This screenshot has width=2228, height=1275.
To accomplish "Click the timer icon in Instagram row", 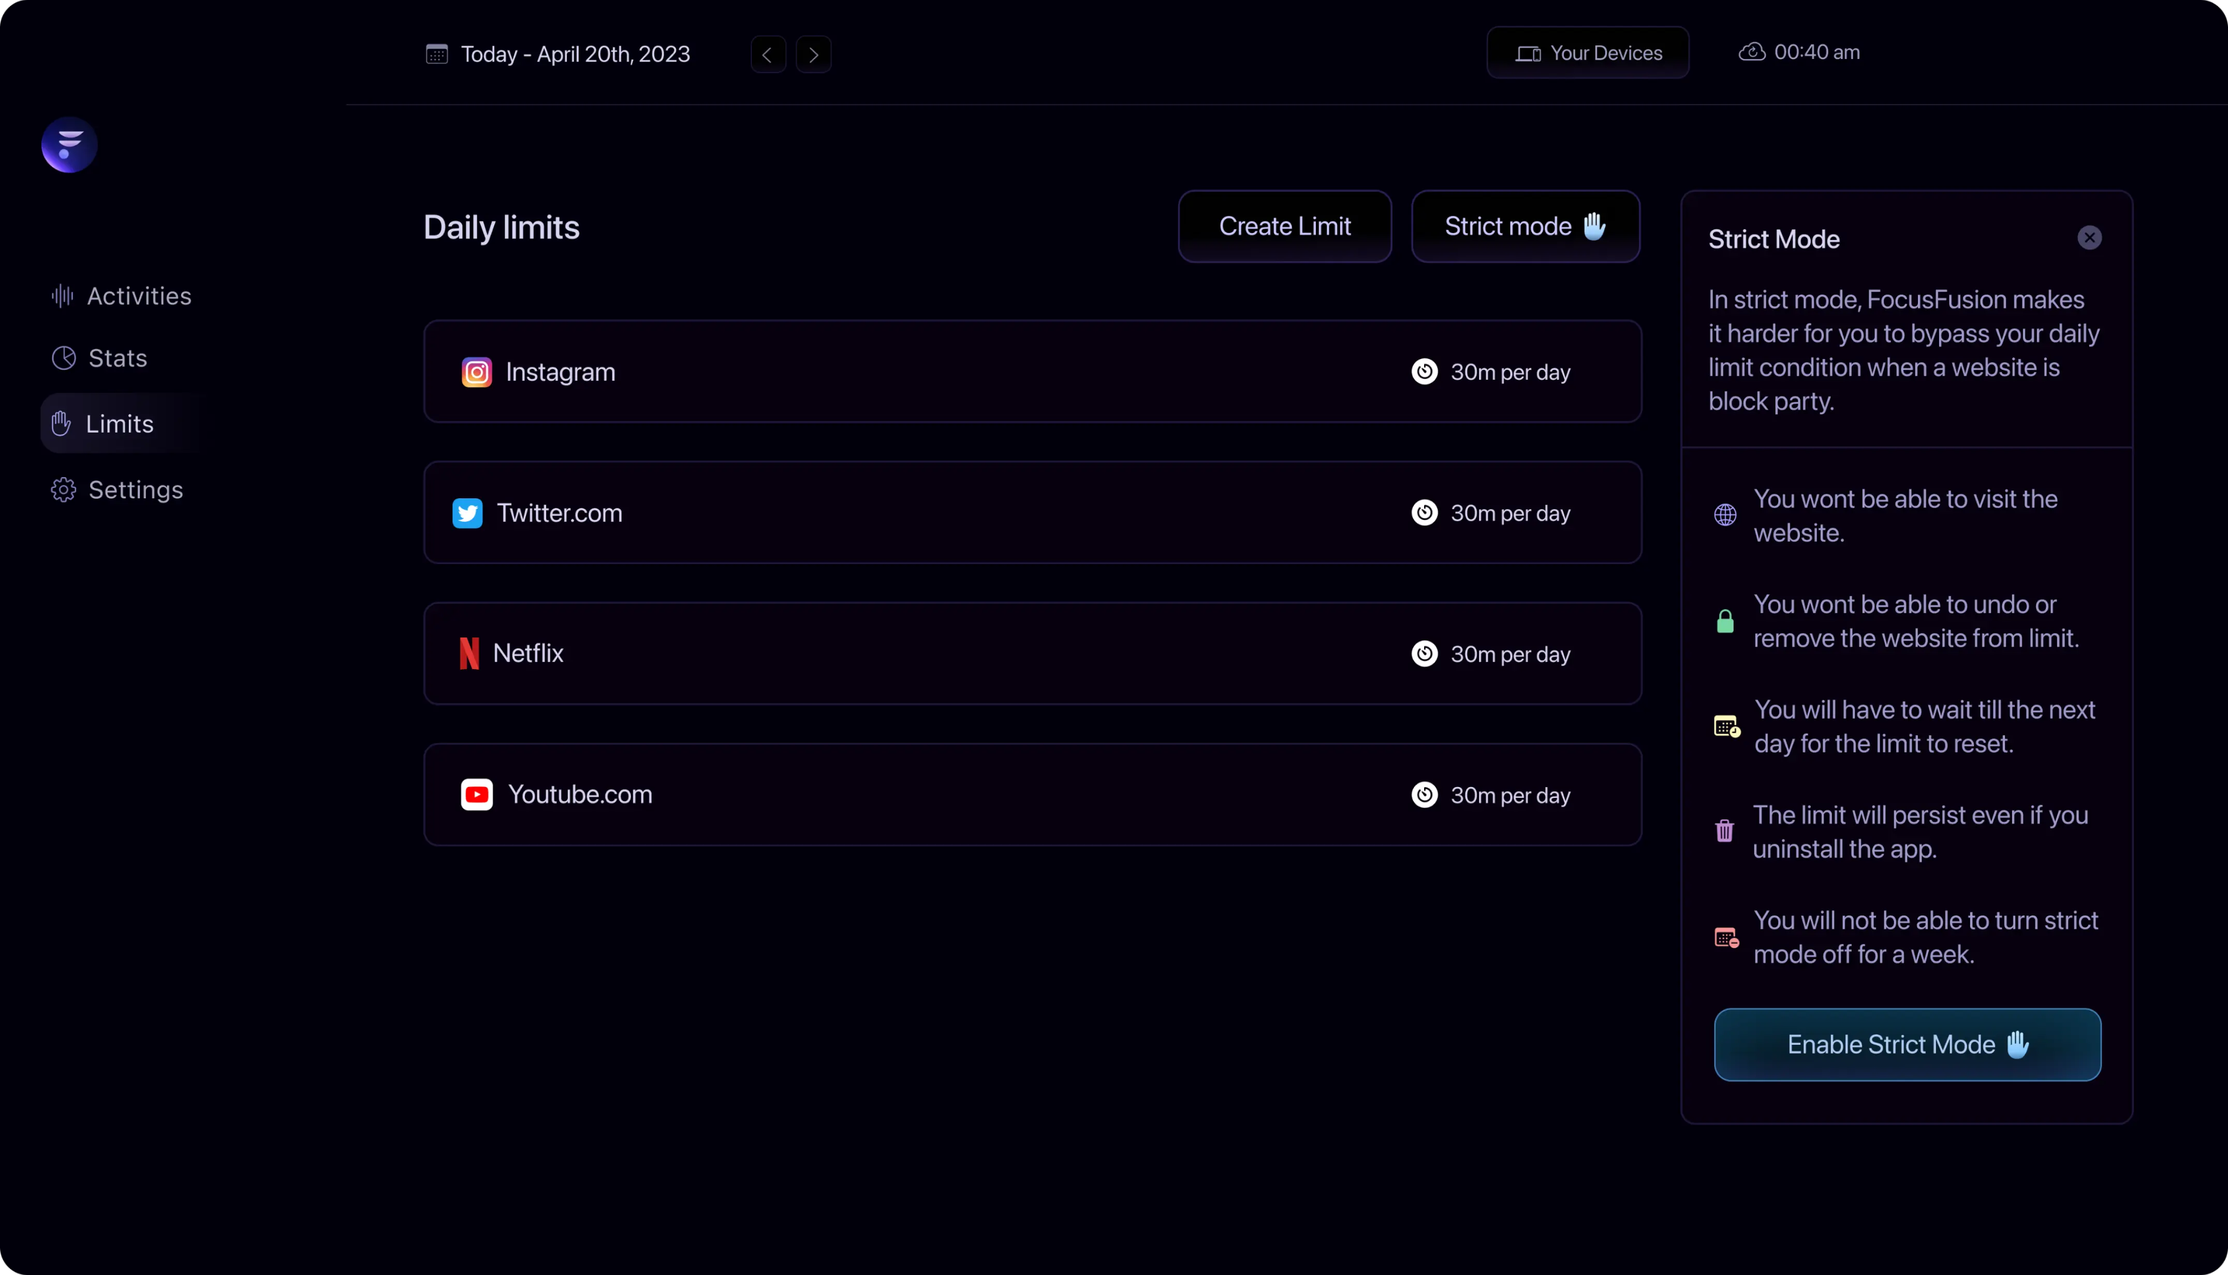I will tap(1424, 372).
